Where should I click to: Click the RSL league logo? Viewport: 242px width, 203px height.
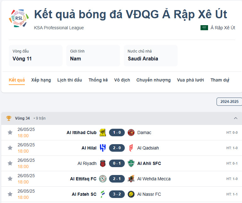(19, 19)
